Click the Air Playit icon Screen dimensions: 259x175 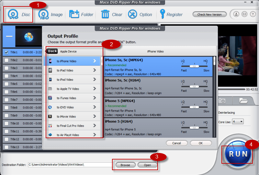50,135
